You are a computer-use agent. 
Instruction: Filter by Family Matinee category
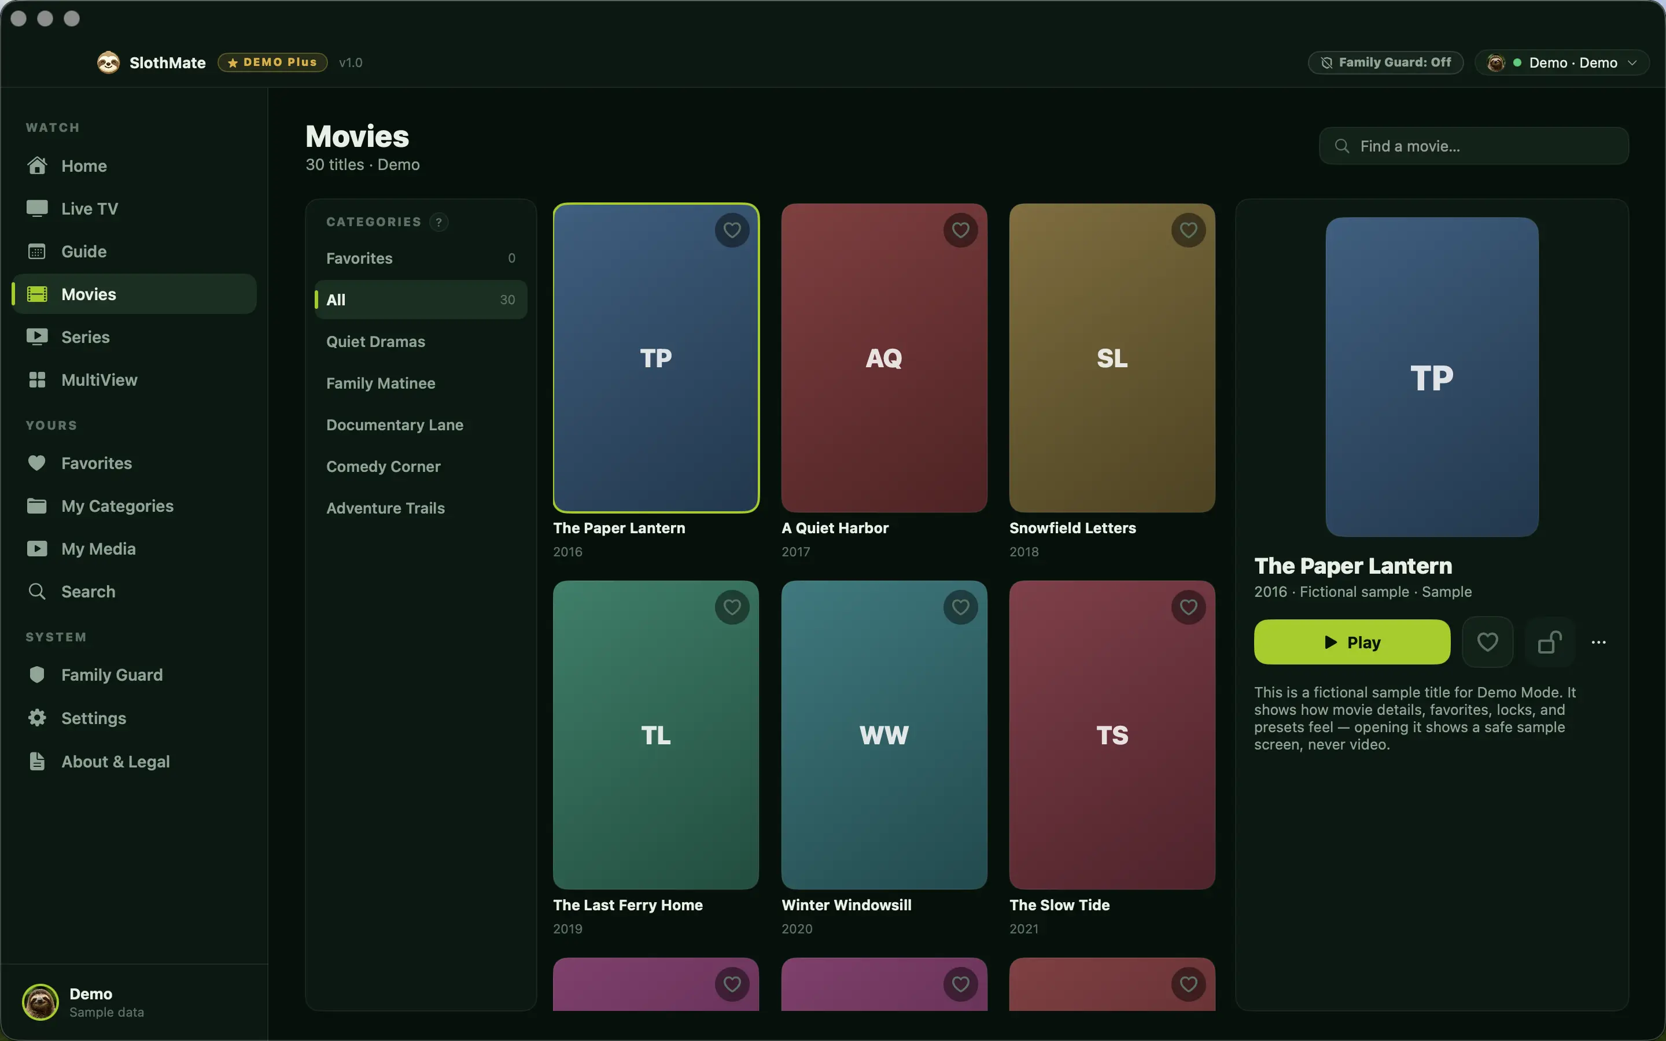coord(421,383)
